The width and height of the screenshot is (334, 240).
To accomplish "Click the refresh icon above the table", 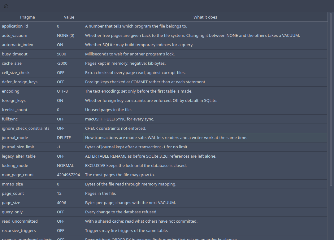I will tap(6, 6).
